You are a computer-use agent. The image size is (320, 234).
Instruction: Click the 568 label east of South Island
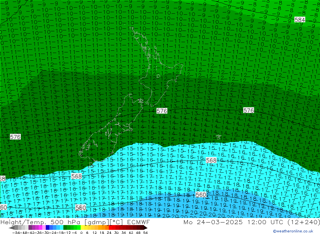click(211, 160)
